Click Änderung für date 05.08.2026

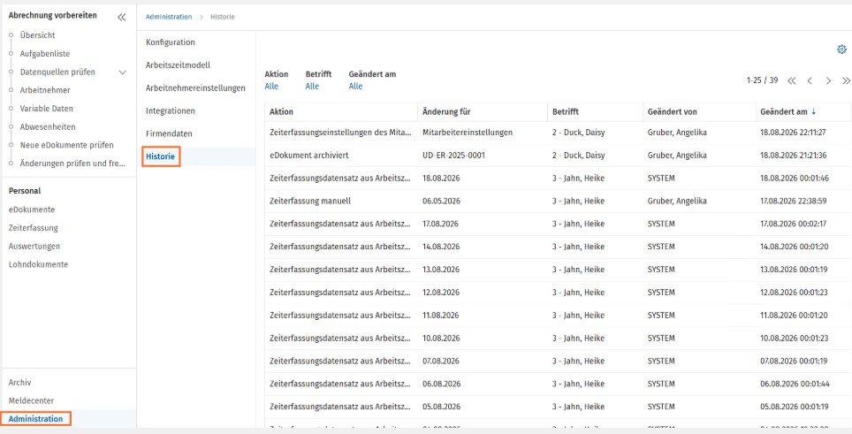point(441,407)
